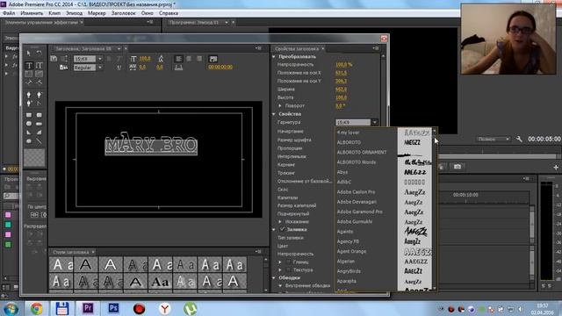This screenshot has width=562, height=316.
Task: Select the Rotation tool in Titler toolbox
Action: pyautogui.click(x=39, y=53)
